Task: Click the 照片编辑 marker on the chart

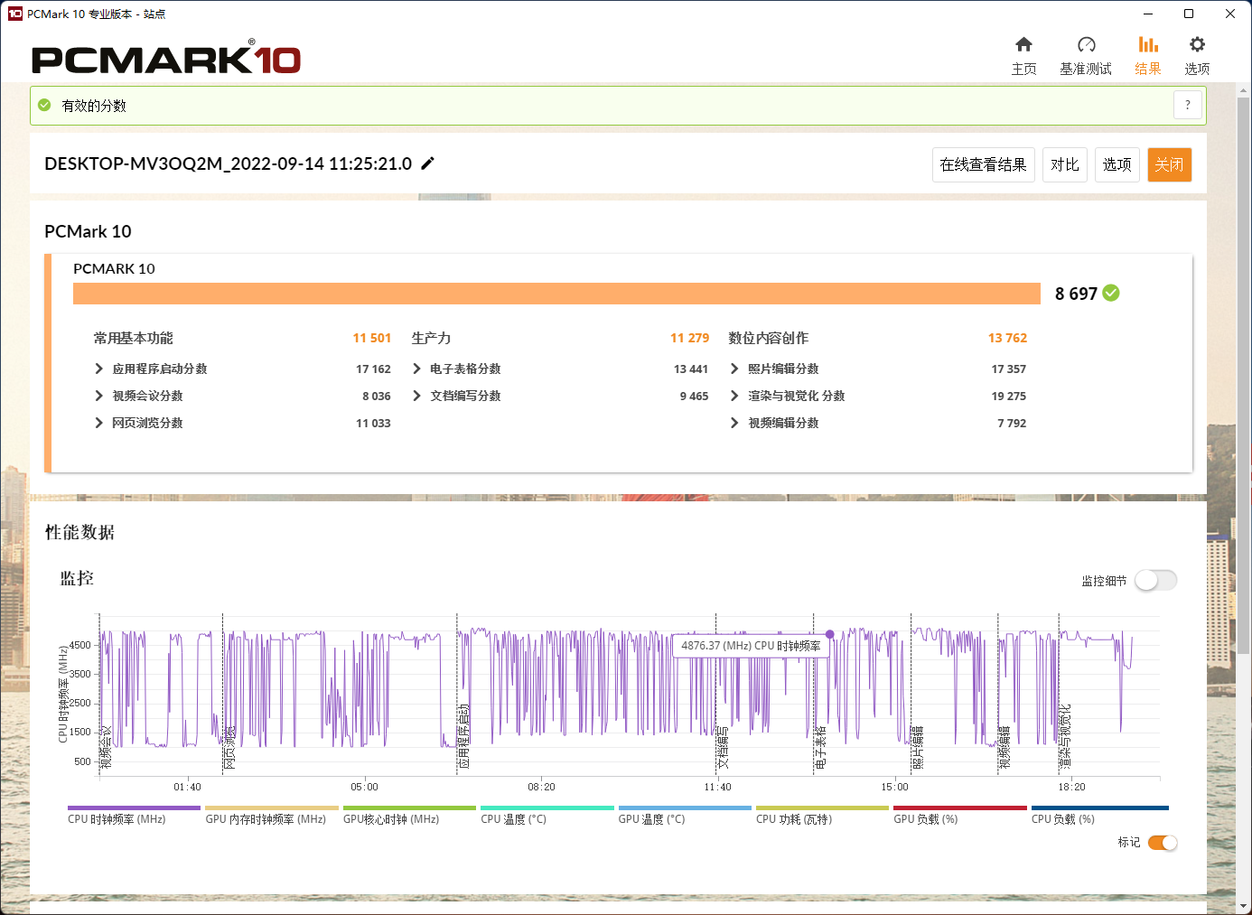Action: 918,747
